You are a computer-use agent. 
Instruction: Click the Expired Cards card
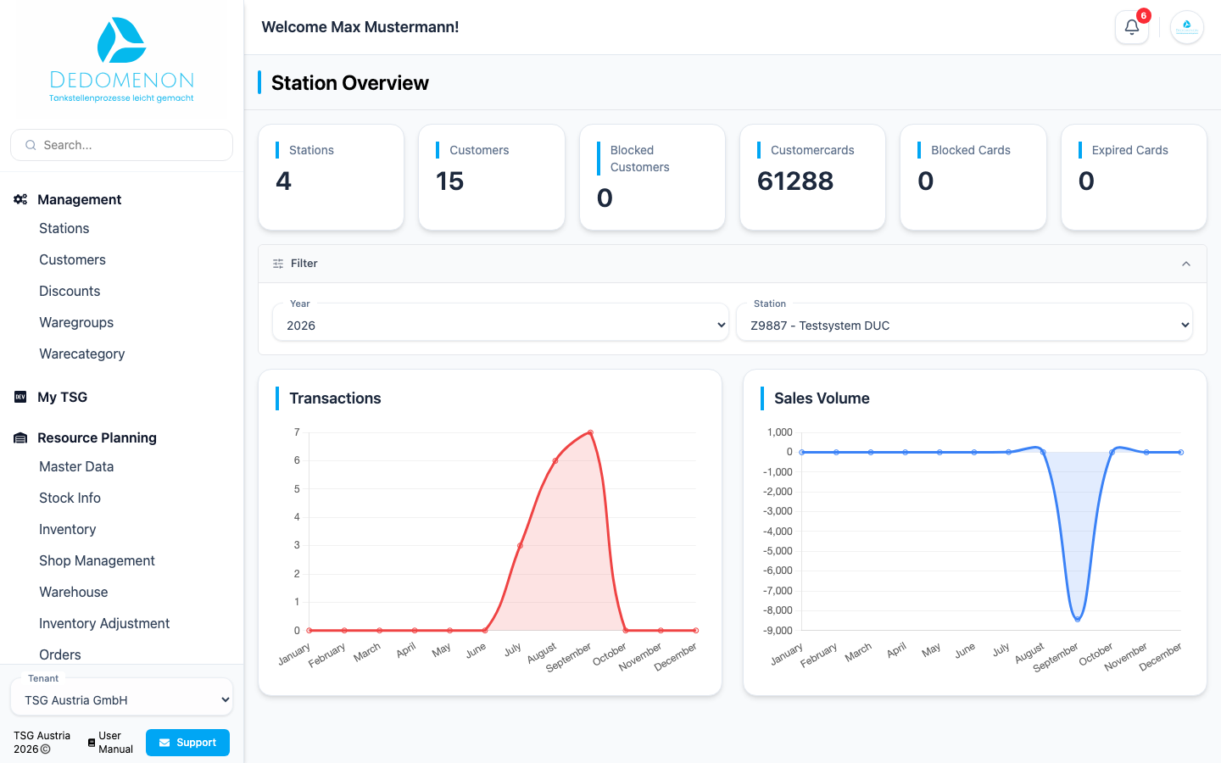coord(1134,177)
